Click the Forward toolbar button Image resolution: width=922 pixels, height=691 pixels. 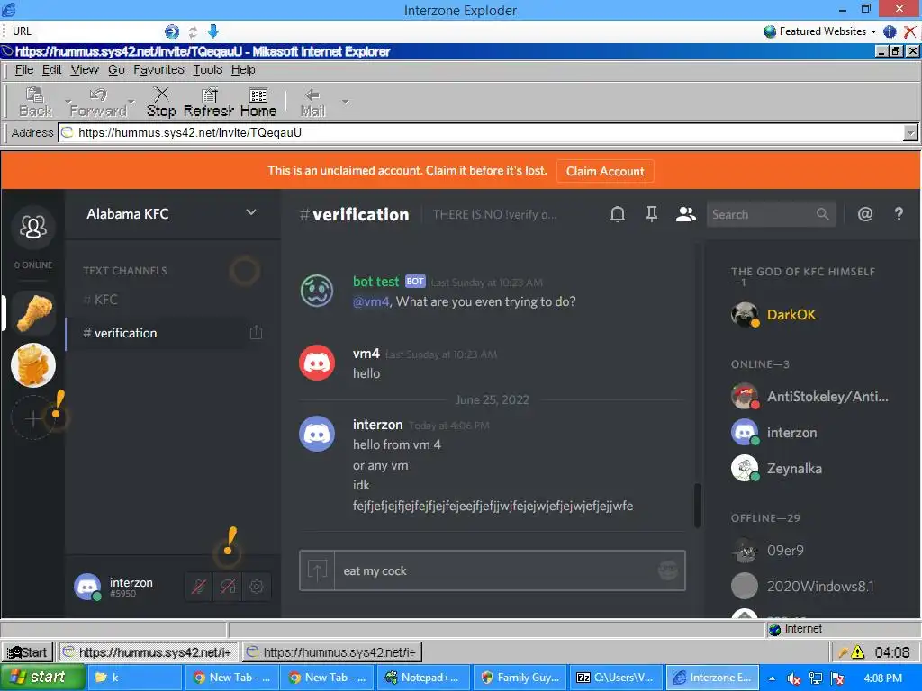point(98,103)
